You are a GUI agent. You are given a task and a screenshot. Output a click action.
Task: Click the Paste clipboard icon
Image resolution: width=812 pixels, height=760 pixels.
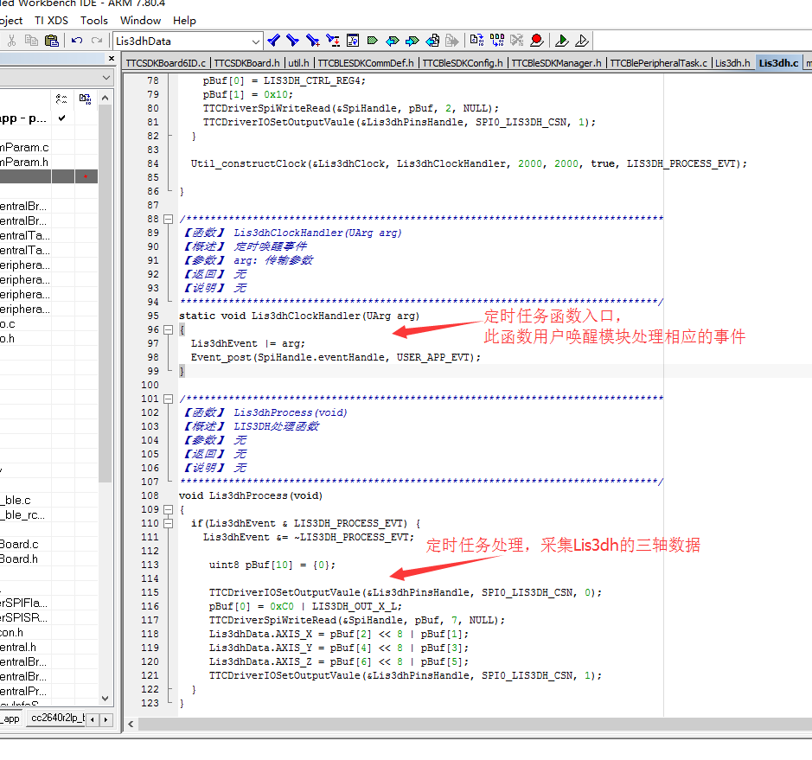(x=52, y=41)
